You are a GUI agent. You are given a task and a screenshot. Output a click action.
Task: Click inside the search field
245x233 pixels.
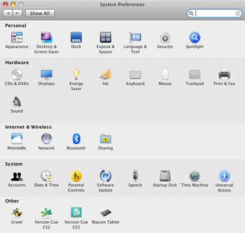coord(214,13)
